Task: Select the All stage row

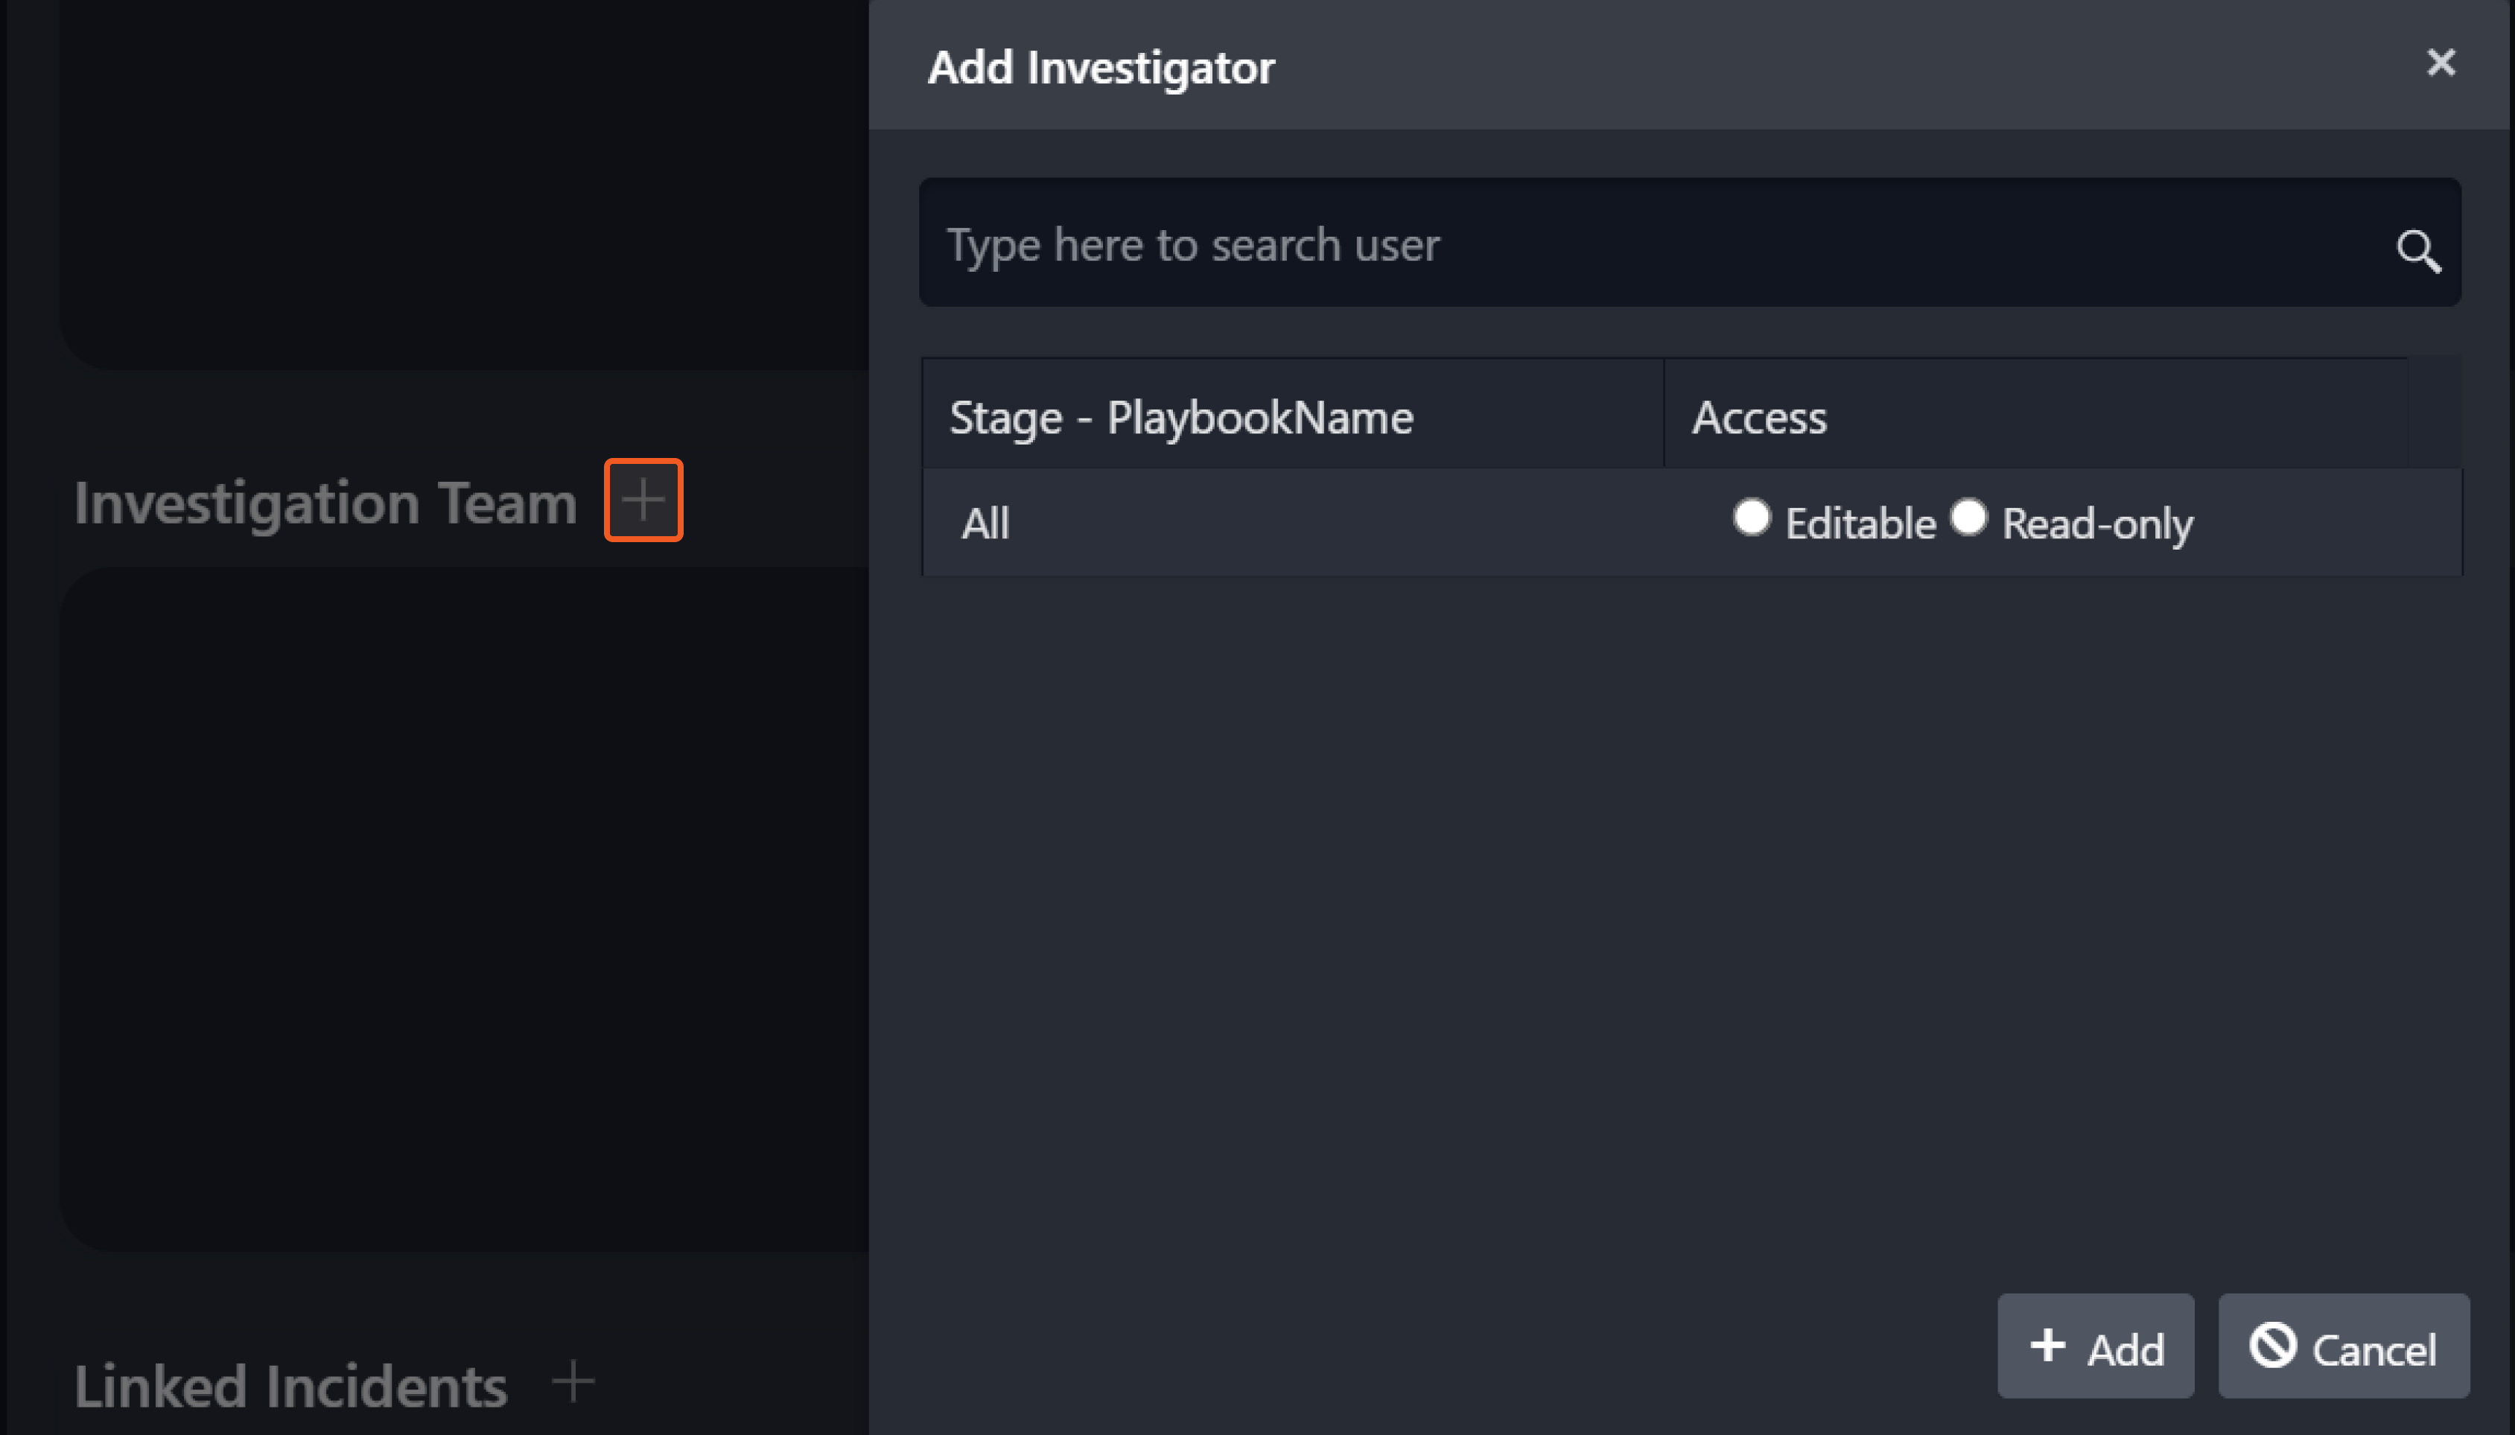Action: pos(985,524)
